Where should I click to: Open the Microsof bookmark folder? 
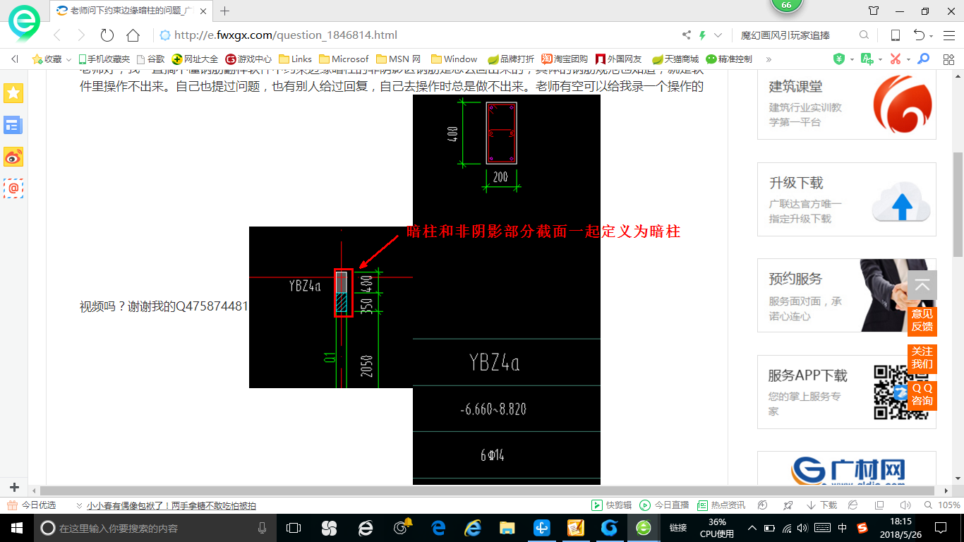click(x=344, y=59)
